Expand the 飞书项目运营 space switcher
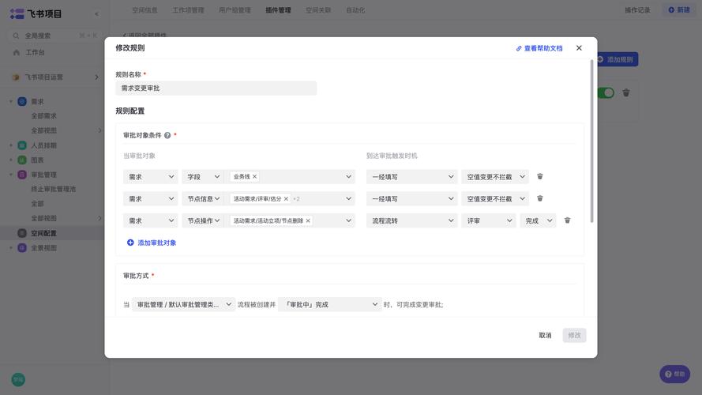Screen dimensions: 702x395 click(x=96, y=77)
